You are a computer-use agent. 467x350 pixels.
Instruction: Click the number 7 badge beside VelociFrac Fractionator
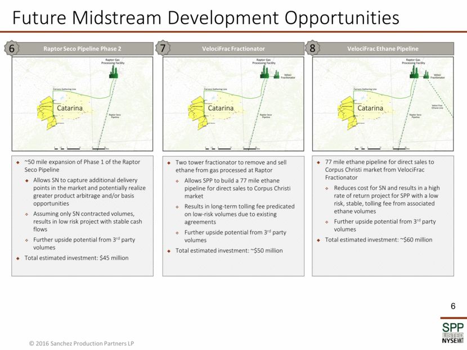(163, 49)
